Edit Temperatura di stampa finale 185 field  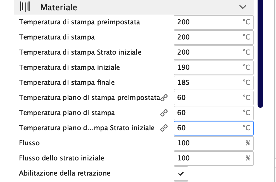coord(213,83)
